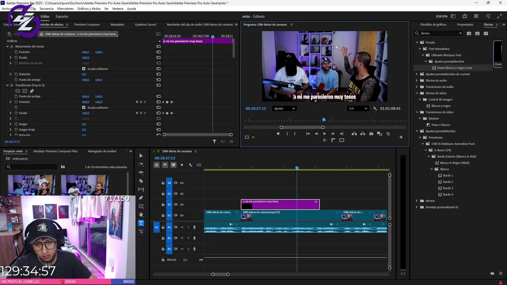
Task: Toggle lock on track V3
Action: (x=163, y=194)
